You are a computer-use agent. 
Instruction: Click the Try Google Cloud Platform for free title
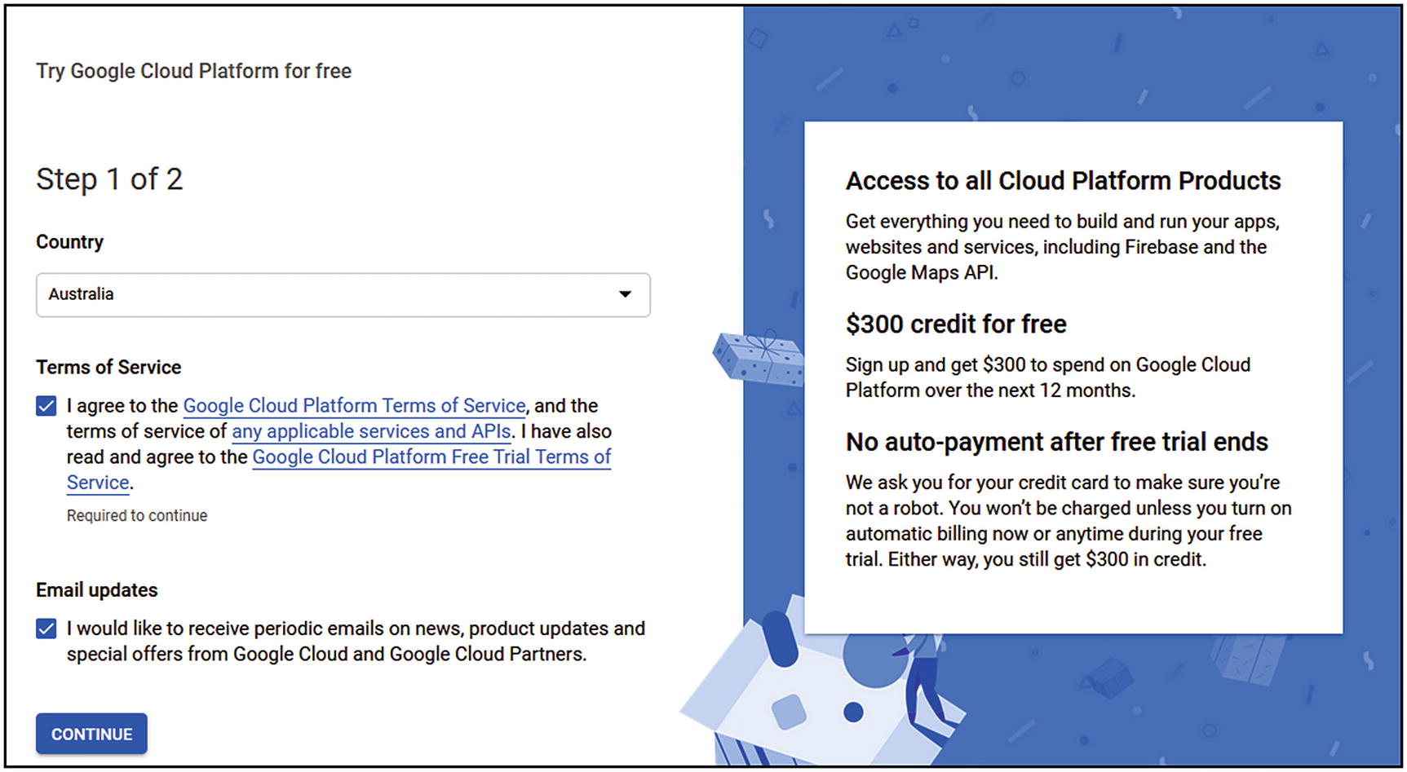pyautogui.click(x=193, y=71)
